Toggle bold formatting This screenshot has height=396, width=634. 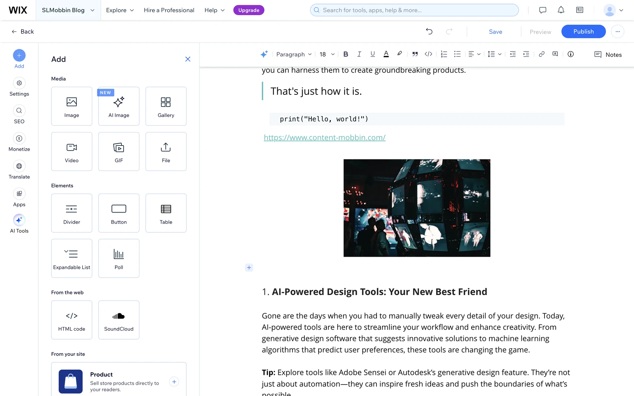point(346,54)
